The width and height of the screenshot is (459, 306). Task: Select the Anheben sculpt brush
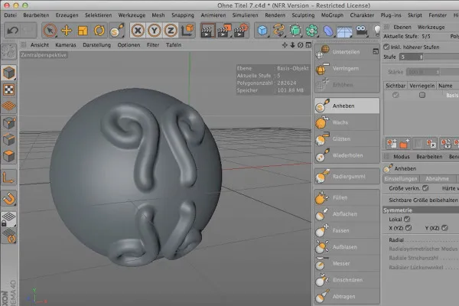click(345, 106)
